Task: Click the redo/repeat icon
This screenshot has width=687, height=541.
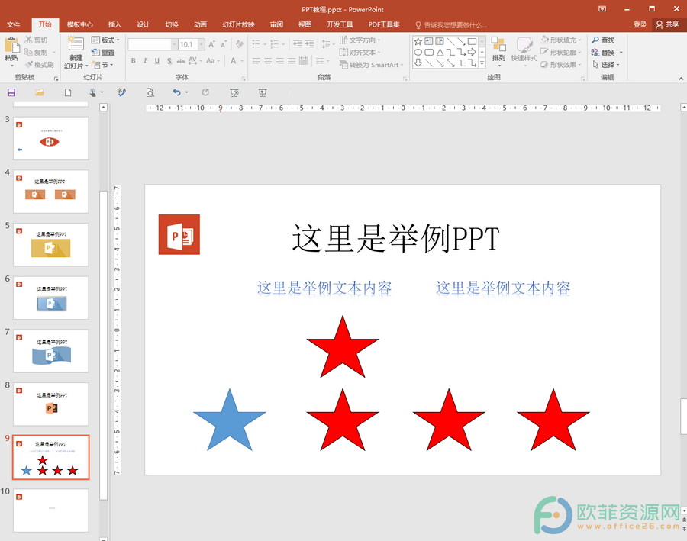Action: pos(205,92)
